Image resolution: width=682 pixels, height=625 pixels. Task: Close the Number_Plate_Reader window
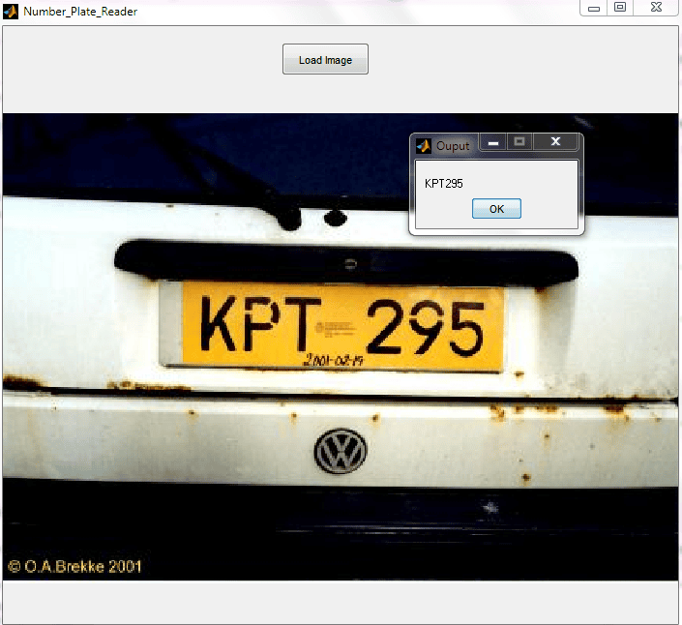point(656,8)
